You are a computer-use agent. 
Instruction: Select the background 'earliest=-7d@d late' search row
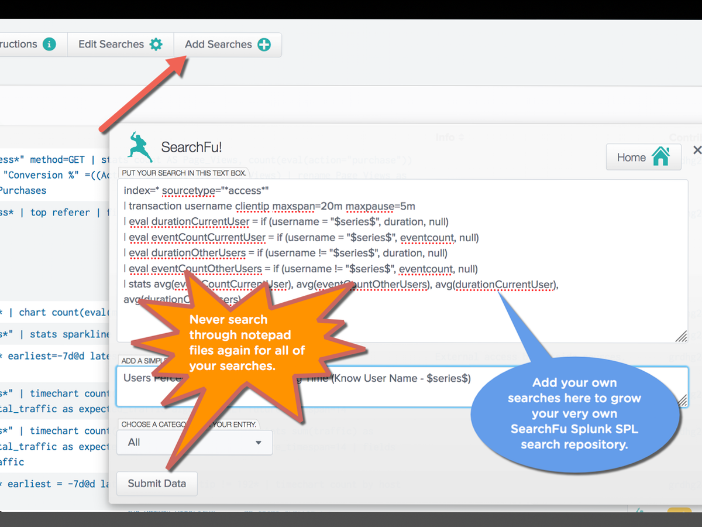54,356
